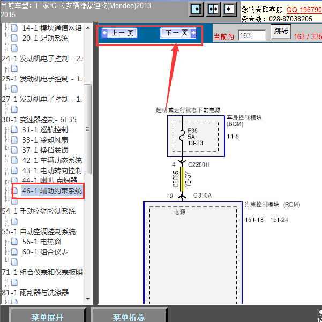Click page icon beside 31-1 巡航控制
Viewport: 322px width, 322px height.
[14, 130]
